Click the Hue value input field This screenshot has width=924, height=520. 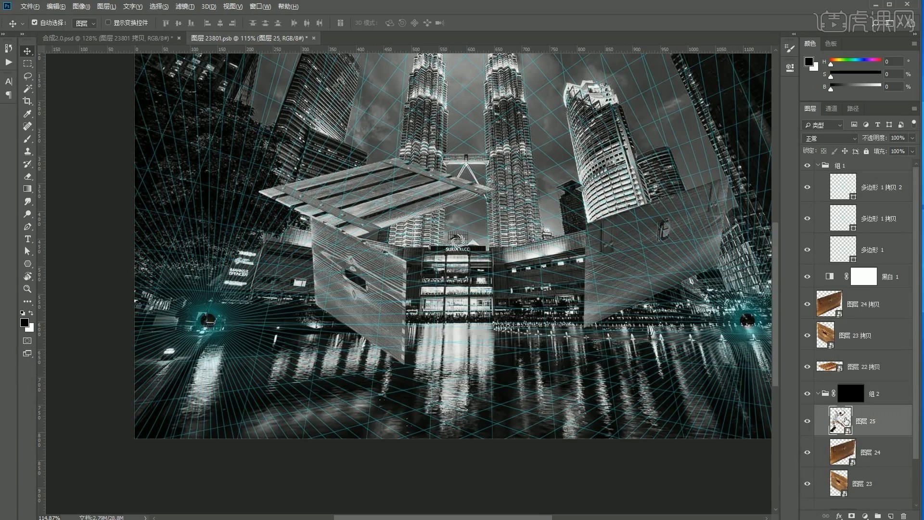click(x=893, y=62)
